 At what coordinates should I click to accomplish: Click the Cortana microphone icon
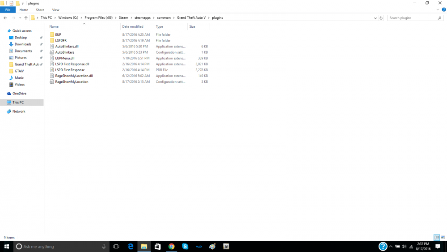tap(104, 246)
